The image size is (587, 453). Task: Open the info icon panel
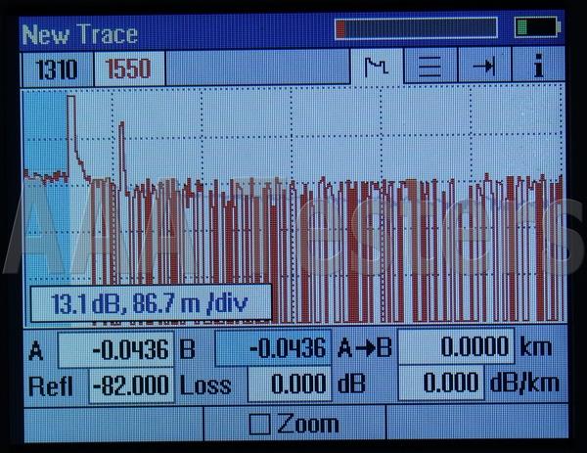(538, 68)
